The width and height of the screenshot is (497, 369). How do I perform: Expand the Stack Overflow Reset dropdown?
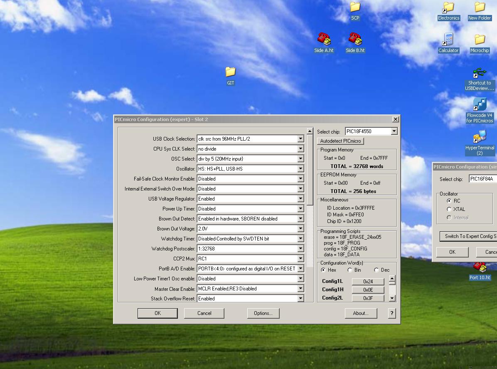tap(300, 299)
